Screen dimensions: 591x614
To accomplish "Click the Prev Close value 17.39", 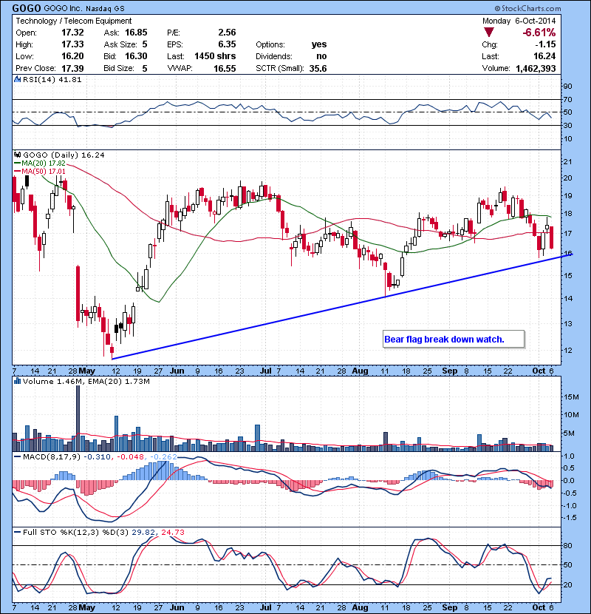I will point(72,68).
